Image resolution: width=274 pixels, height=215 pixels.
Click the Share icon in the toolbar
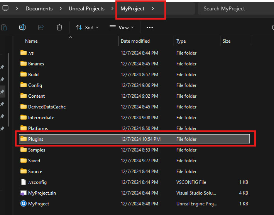click(41, 27)
